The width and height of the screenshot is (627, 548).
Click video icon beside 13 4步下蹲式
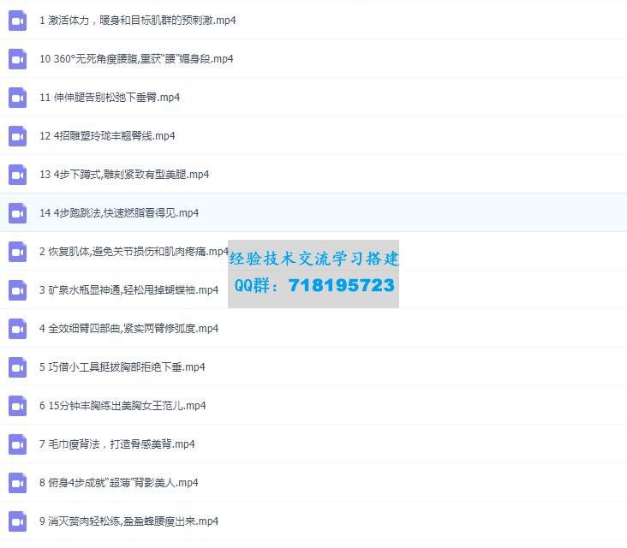(x=18, y=175)
